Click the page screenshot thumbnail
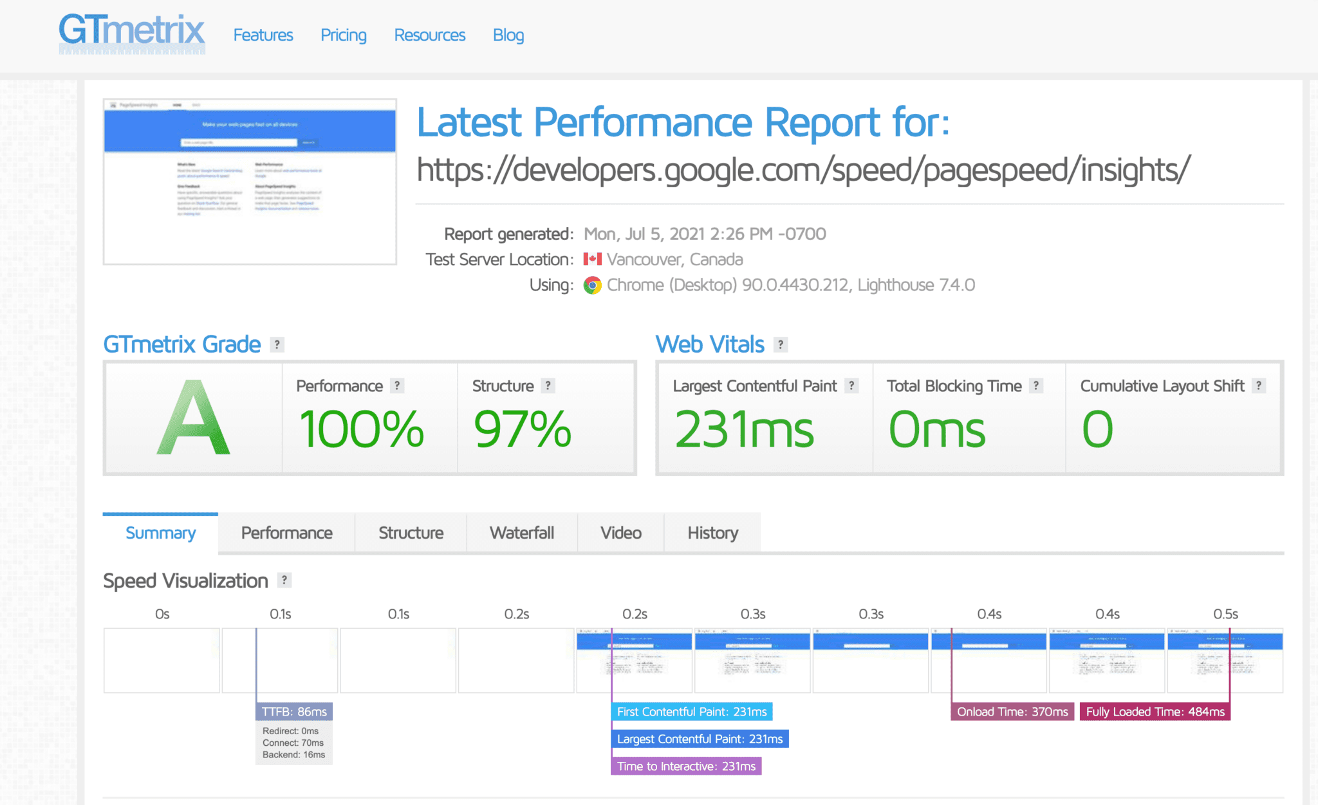Viewport: 1318px width, 805px height. point(250,181)
